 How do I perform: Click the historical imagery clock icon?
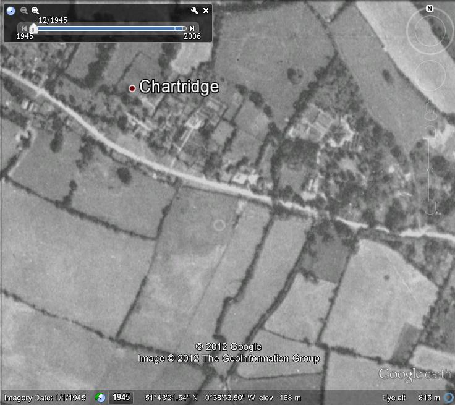(x=11, y=11)
